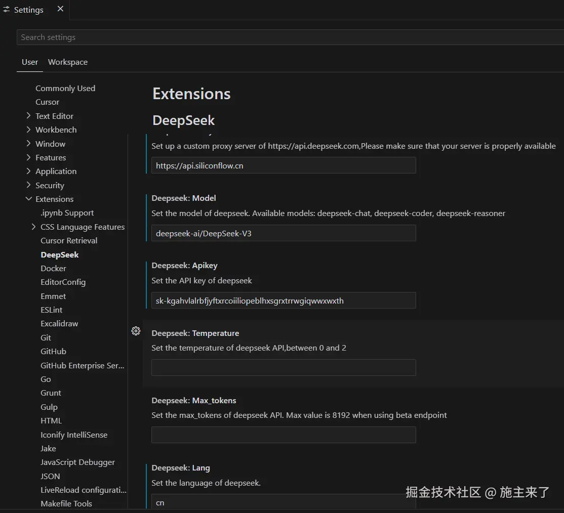This screenshot has width=564, height=513.
Task: Expand CSS Language Features chevron
Action: coord(34,227)
